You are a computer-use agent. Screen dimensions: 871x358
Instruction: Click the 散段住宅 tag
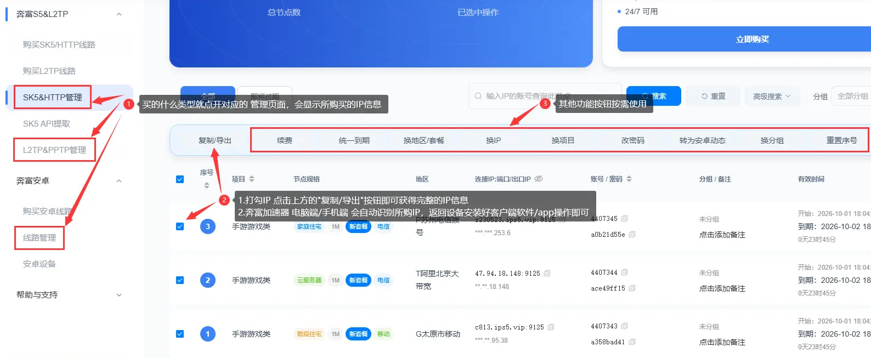point(309,334)
